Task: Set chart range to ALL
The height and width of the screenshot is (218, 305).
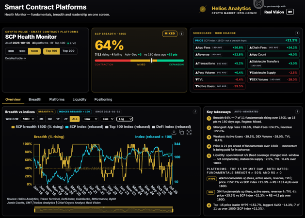Action: point(75,119)
